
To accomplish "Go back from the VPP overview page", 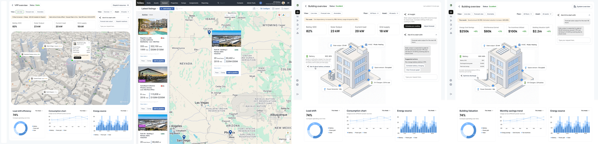I will 12,5.
